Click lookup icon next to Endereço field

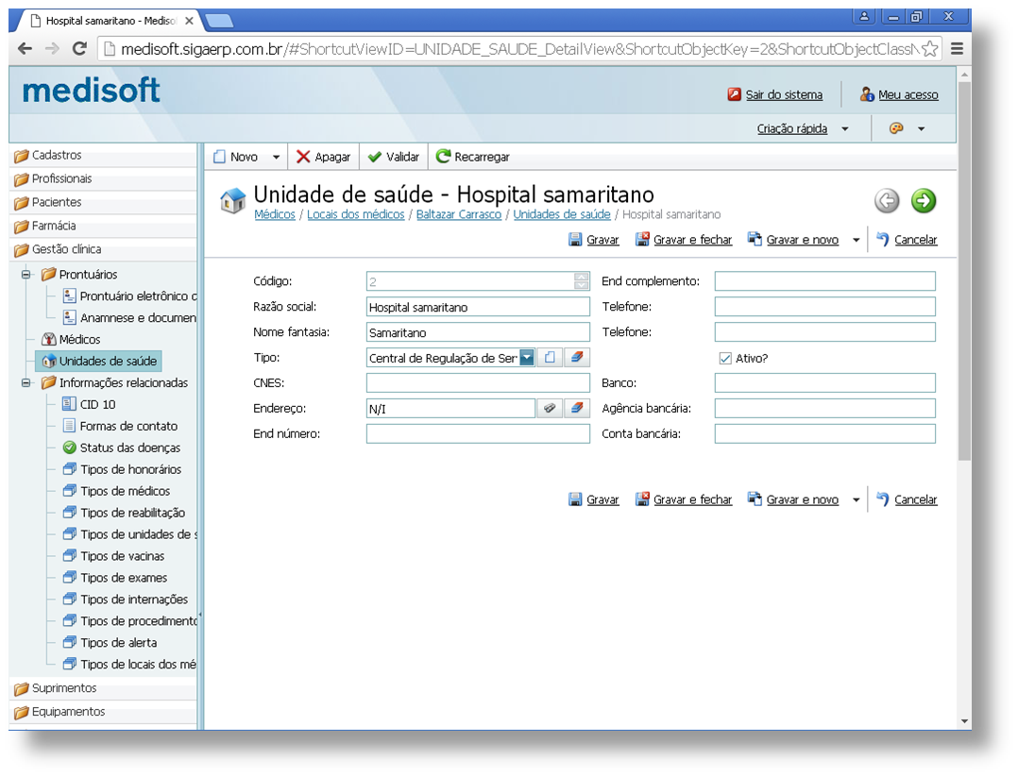pos(550,408)
